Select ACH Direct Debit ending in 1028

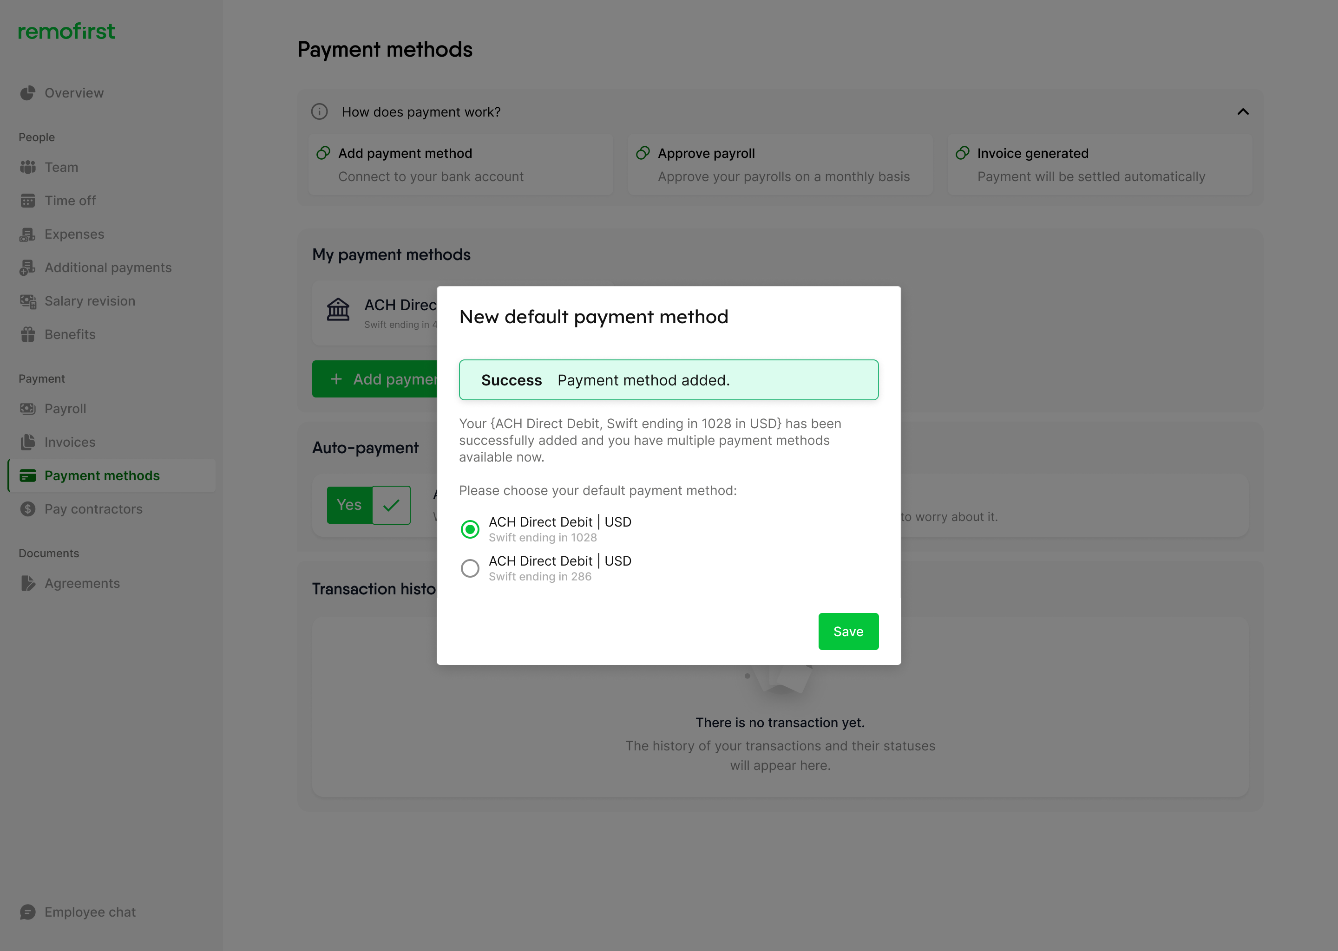470,529
